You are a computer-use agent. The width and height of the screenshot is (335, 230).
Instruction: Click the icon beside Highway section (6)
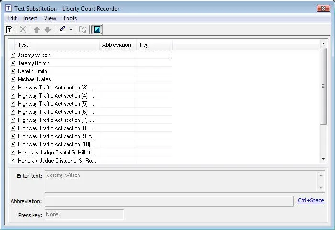13,112
